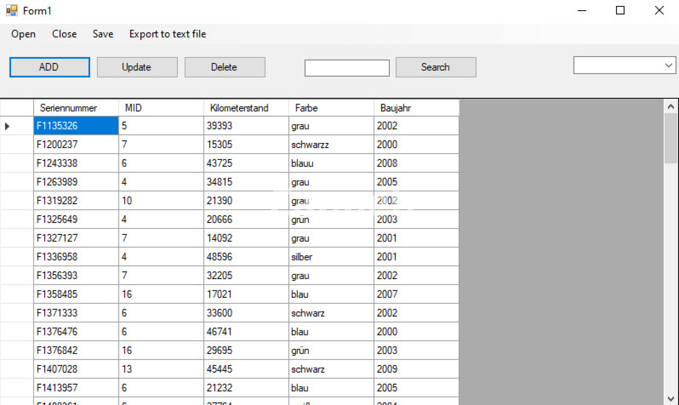Minimize the Form1 window
The height and width of the screenshot is (405, 679).
click(x=582, y=11)
